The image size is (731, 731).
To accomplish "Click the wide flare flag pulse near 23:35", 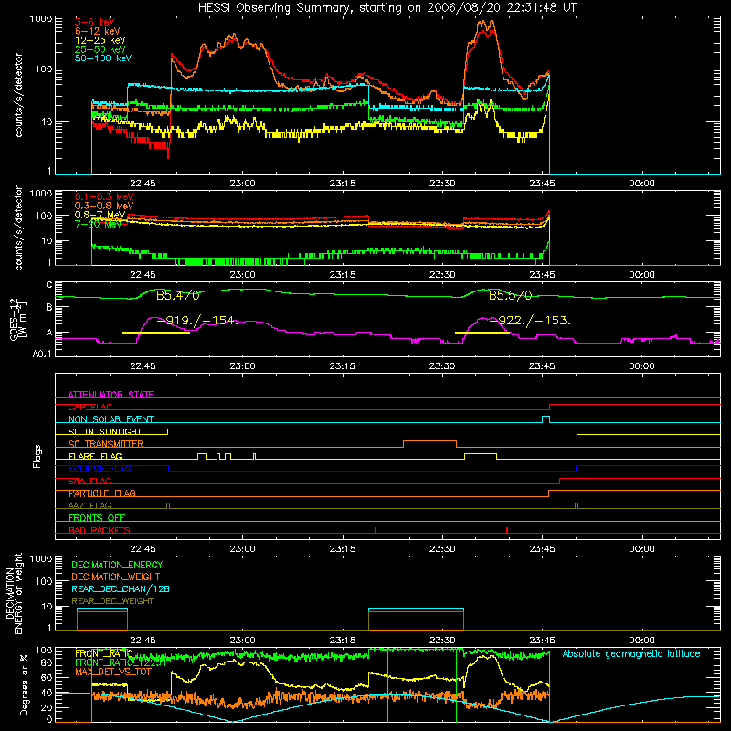I will tap(481, 456).
